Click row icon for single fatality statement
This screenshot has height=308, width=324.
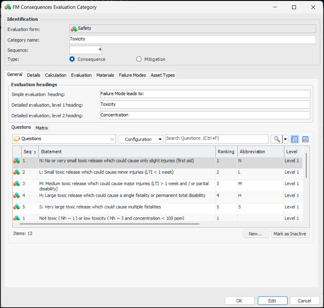17,196
